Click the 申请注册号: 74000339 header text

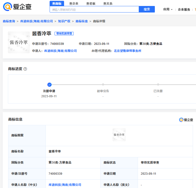(48, 44)
